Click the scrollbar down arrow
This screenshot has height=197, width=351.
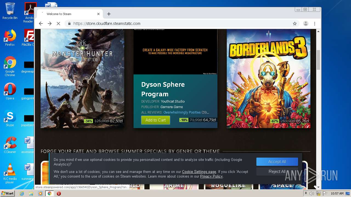pos(318,187)
